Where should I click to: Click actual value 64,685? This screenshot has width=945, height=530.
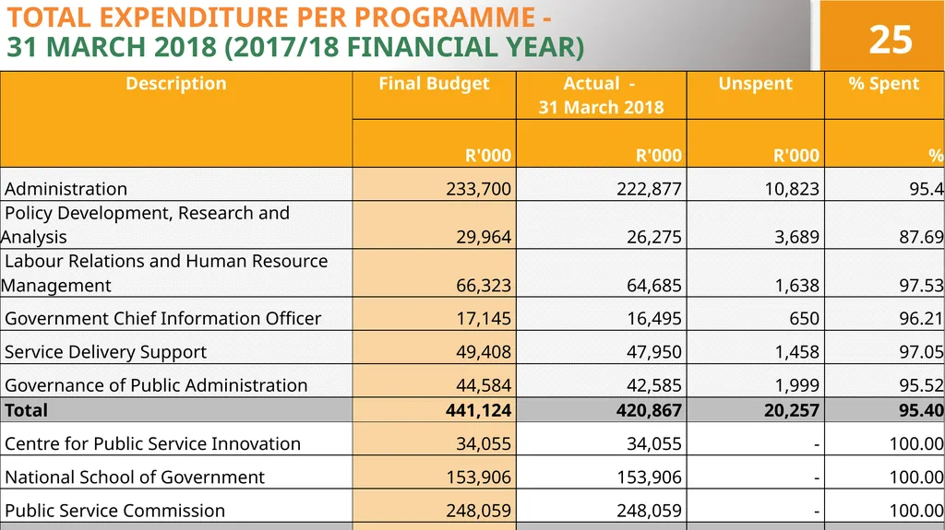pos(654,286)
